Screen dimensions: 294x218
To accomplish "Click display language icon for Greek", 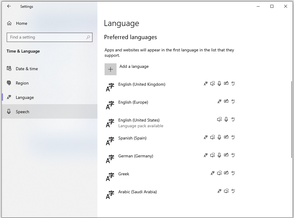I will click(x=212, y=173).
